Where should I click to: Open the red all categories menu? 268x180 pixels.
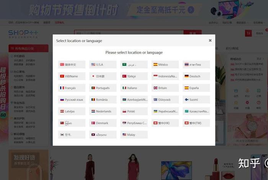pos(29,48)
